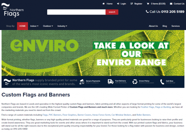Follow the Barrier Covers link
Viewport: 186px width, 132px height.
click(84, 115)
